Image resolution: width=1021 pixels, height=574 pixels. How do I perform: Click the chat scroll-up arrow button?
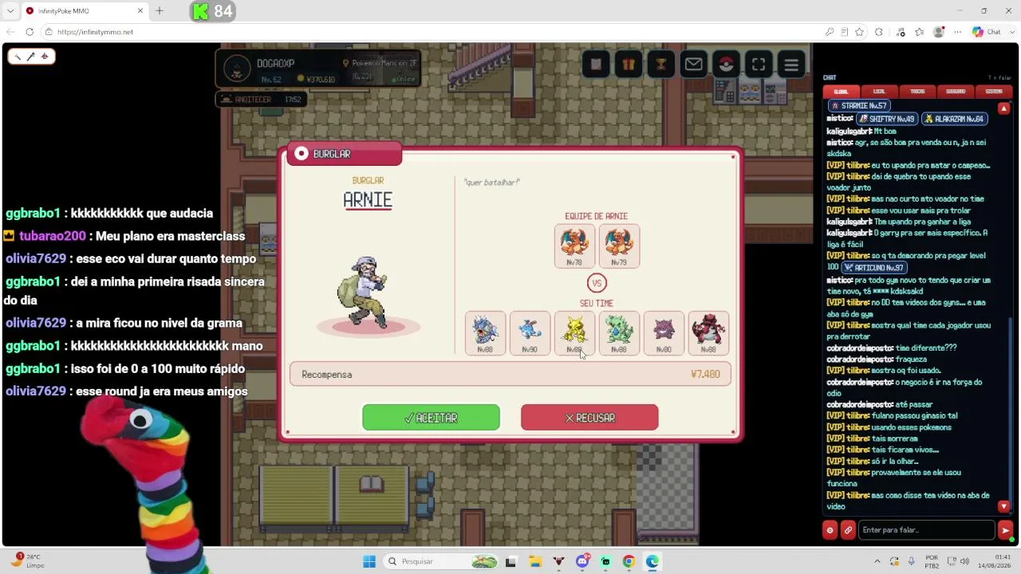(x=1004, y=108)
